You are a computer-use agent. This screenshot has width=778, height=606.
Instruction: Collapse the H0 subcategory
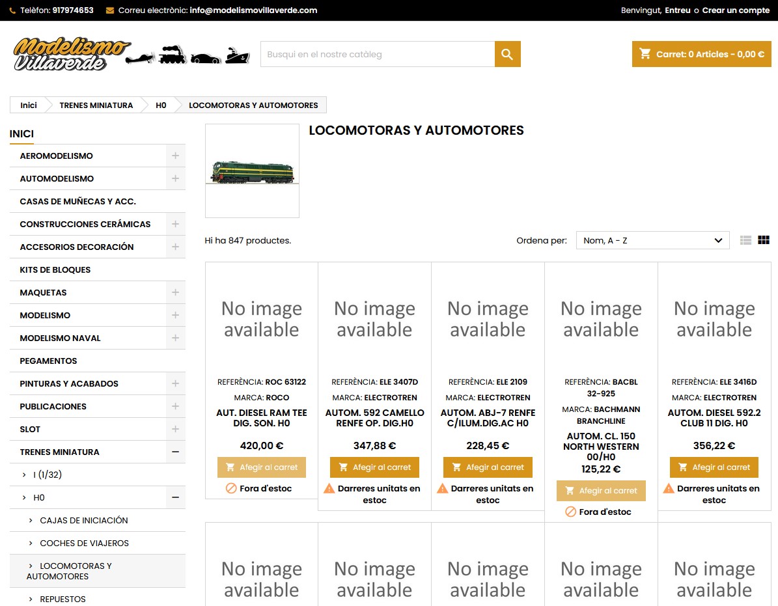[x=175, y=498]
